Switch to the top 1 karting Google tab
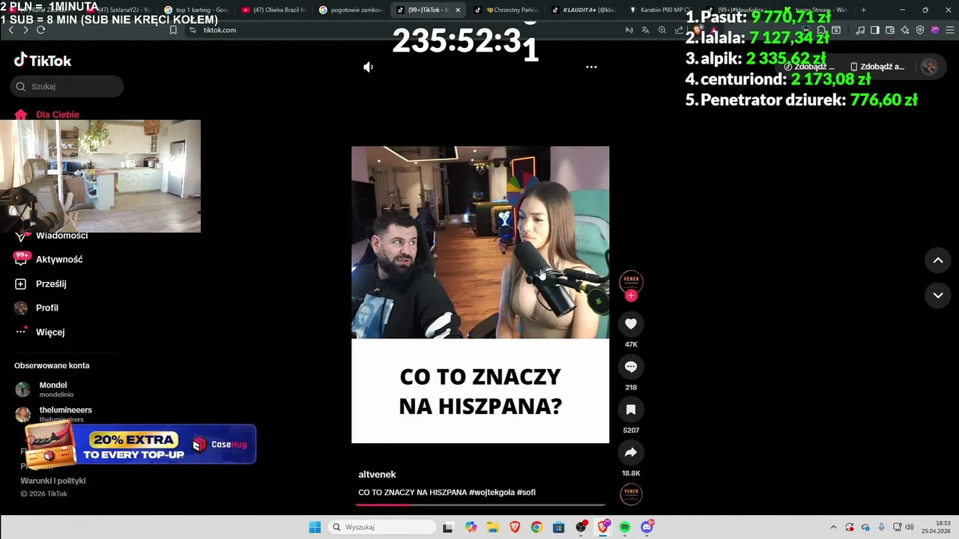This screenshot has width=959, height=539. click(x=196, y=10)
